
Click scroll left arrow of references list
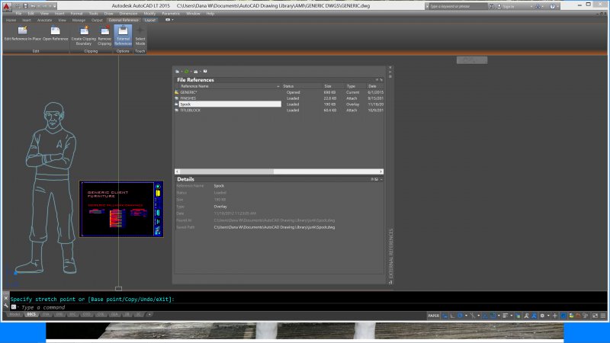coord(178,171)
